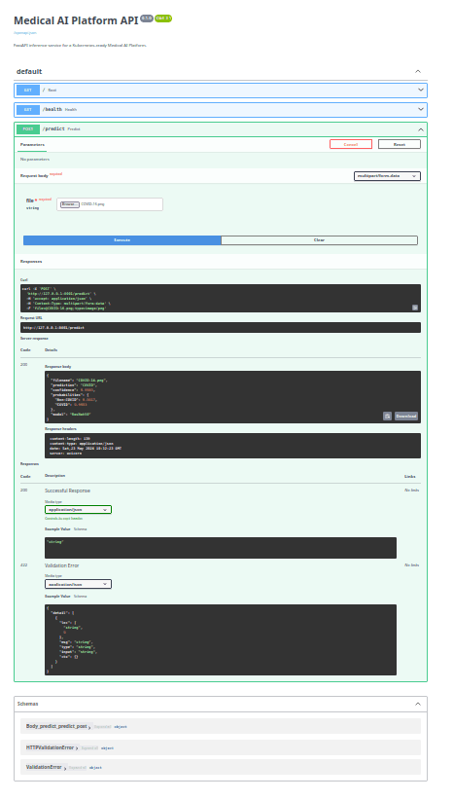Open the multipart/form-data content type dropdown
Screen dimensions: 453x800
coord(387,176)
